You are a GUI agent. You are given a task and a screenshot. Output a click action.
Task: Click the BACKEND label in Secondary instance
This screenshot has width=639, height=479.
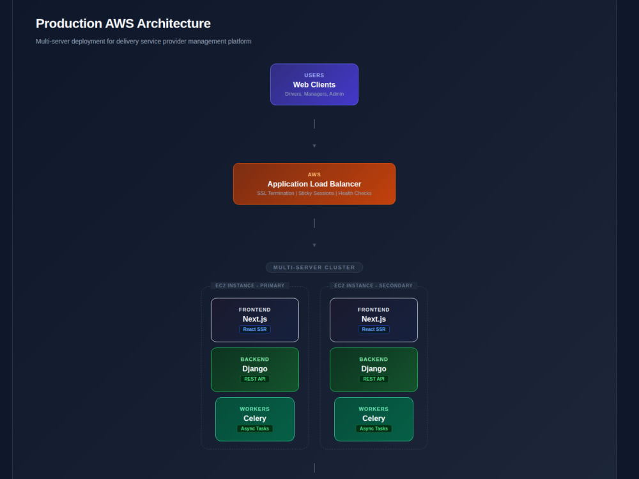pos(374,359)
